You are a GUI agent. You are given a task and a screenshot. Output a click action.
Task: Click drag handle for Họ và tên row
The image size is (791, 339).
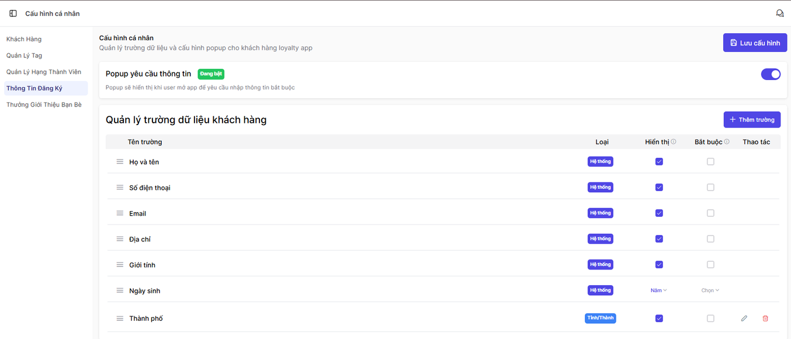120,162
